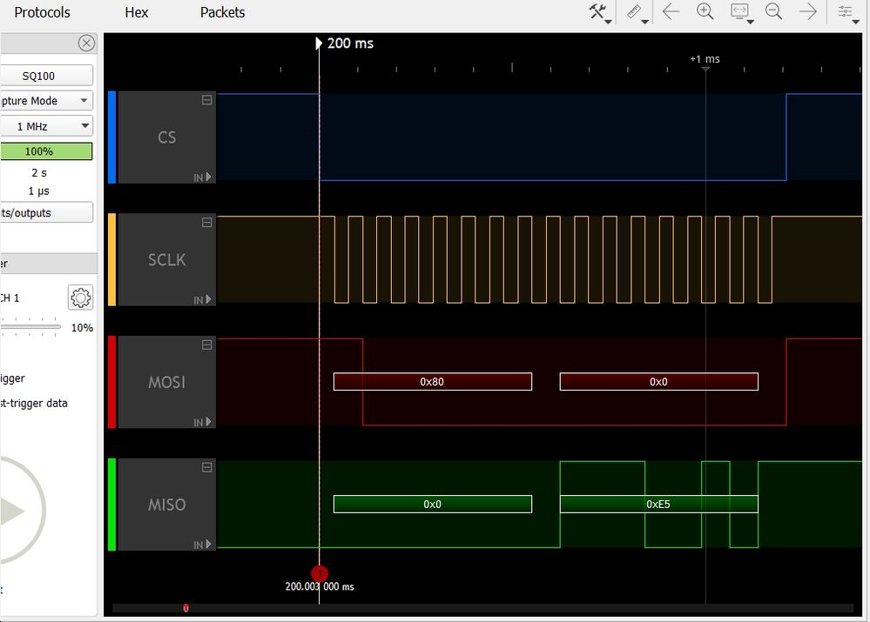Select the ruler measurement tool
This screenshot has height=622, width=870.
[634, 11]
